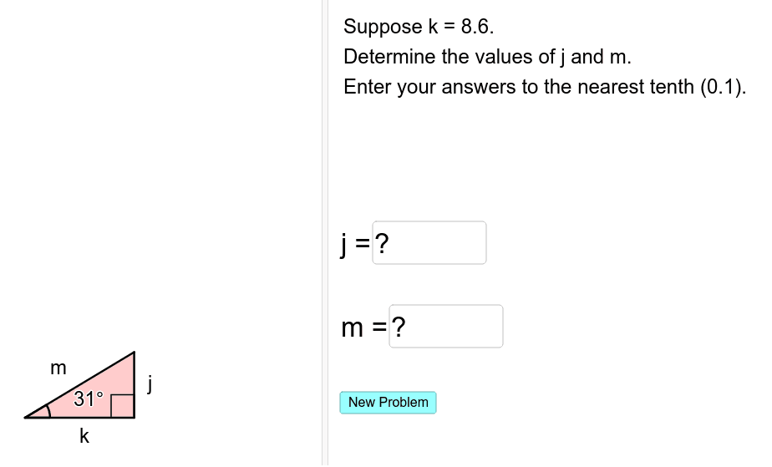Click the 'Suppose k = 8.6.' text

tap(419, 27)
